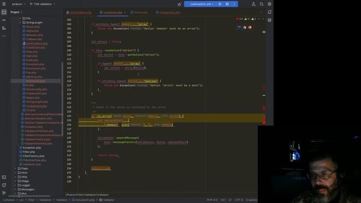The height and width of the screenshot is (203, 361).
Task: Open the main hamburger menu
Action: click(x=4, y=4)
